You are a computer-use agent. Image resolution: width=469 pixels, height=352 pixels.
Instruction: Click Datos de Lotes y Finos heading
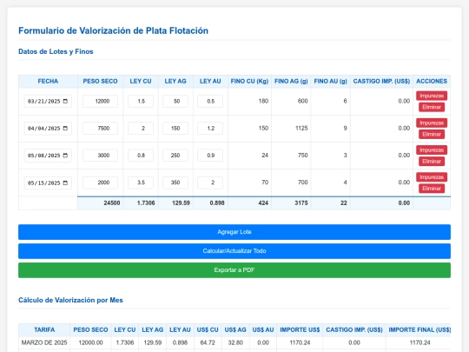(x=56, y=51)
